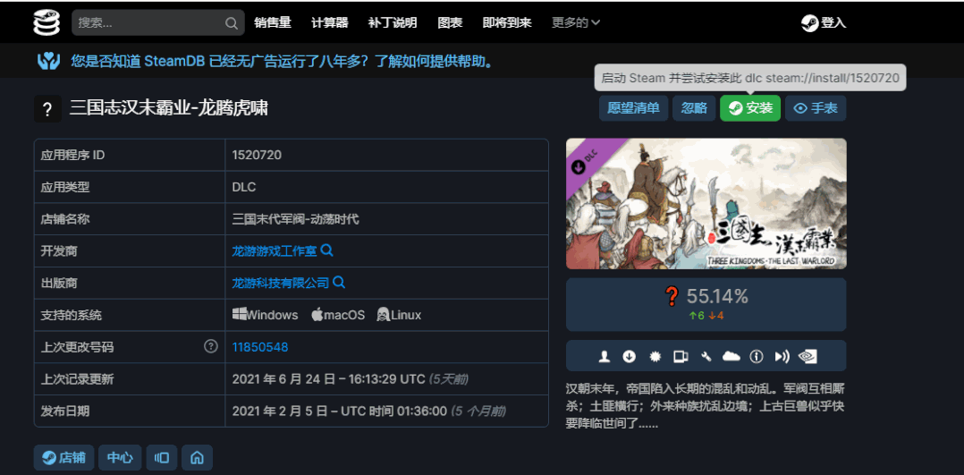Go to 补丁说明 in navigation
The width and height of the screenshot is (964, 475).
click(393, 22)
